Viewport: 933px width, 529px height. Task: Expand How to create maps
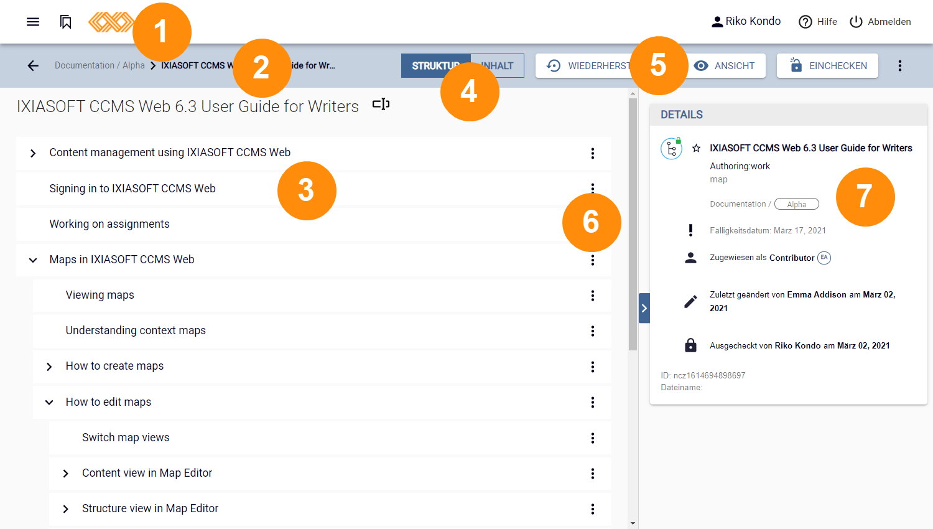tap(49, 367)
